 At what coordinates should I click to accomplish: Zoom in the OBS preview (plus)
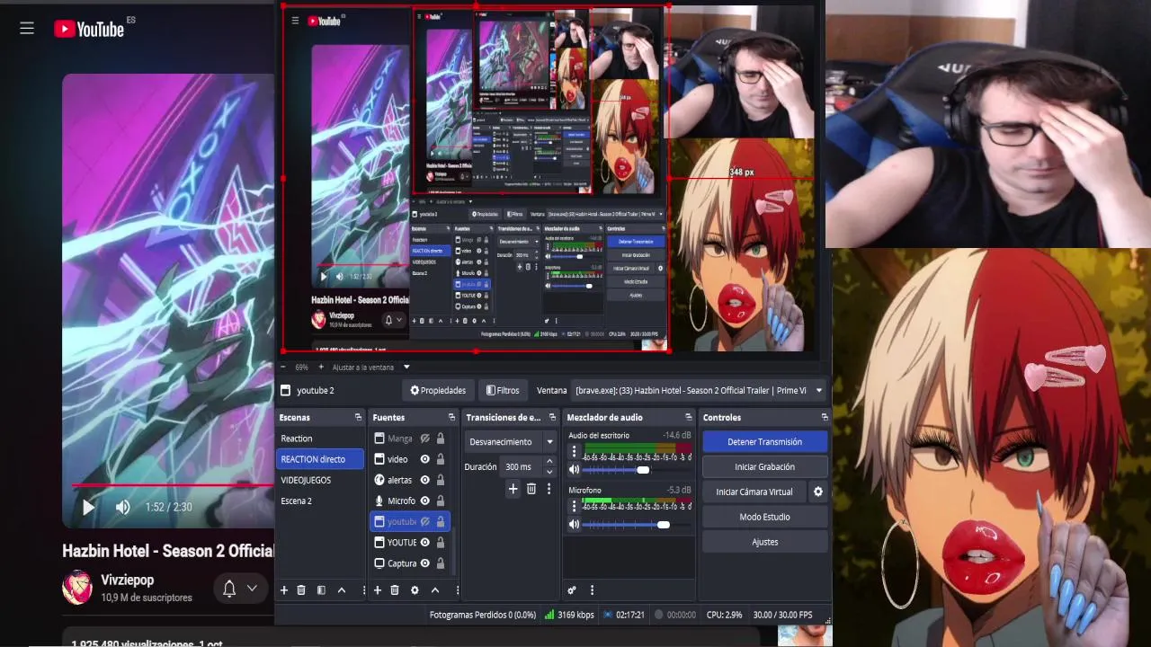coord(323,367)
